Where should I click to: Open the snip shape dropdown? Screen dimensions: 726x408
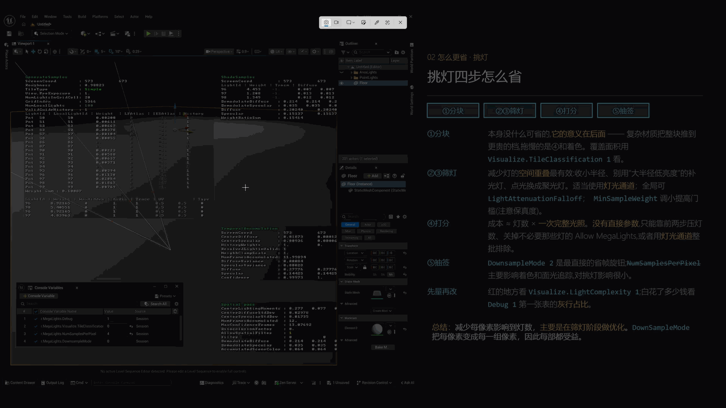coord(350,22)
